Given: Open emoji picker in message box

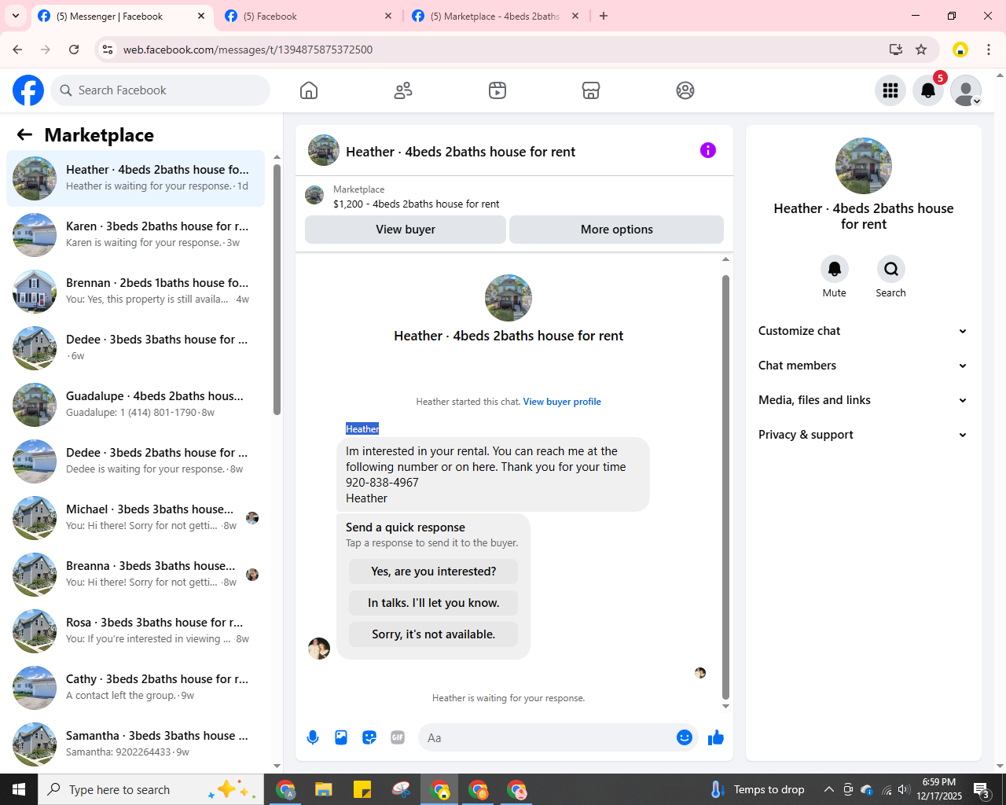Looking at the screenshot, I should tap(685, 737).
